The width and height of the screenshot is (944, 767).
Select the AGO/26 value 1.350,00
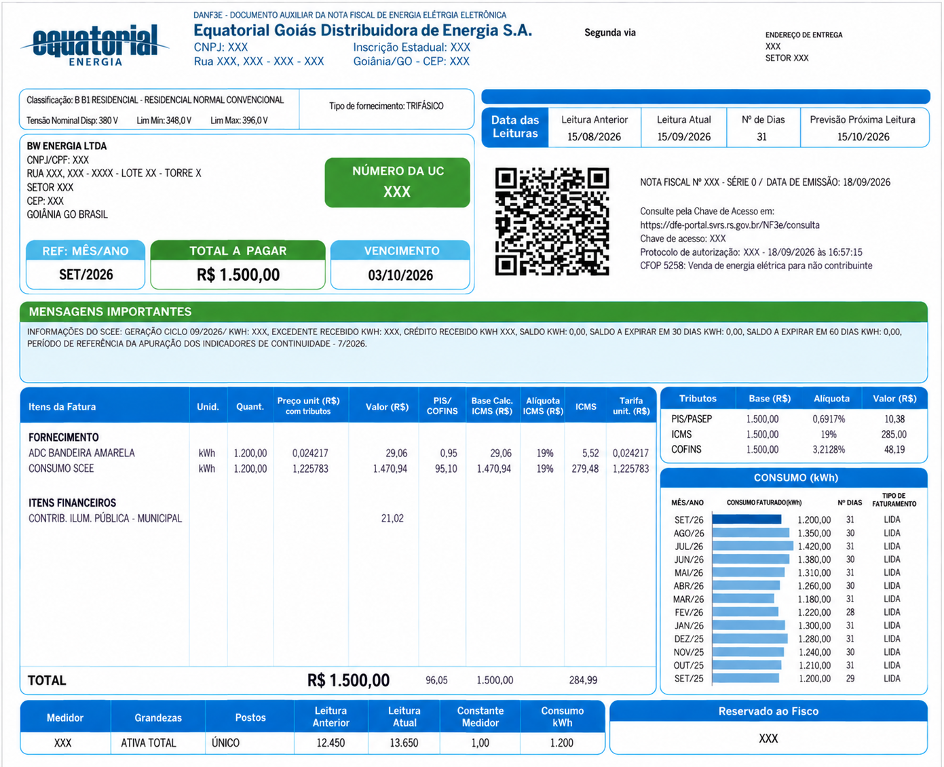[x=814, y=533]
